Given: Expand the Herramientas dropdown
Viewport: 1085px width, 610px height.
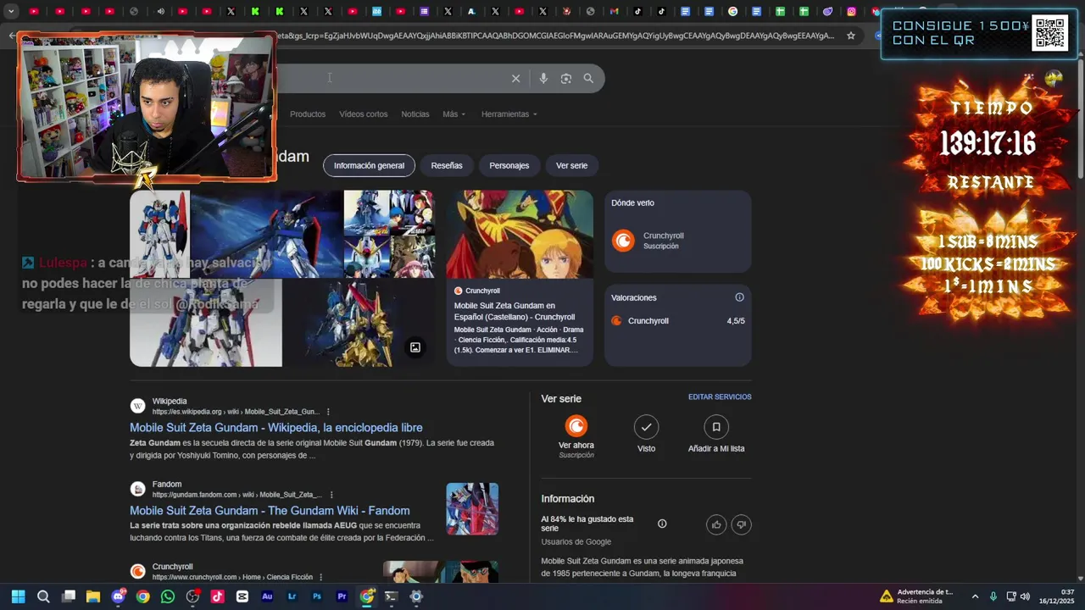Looking at the screenshot, I should pos(509,114).
